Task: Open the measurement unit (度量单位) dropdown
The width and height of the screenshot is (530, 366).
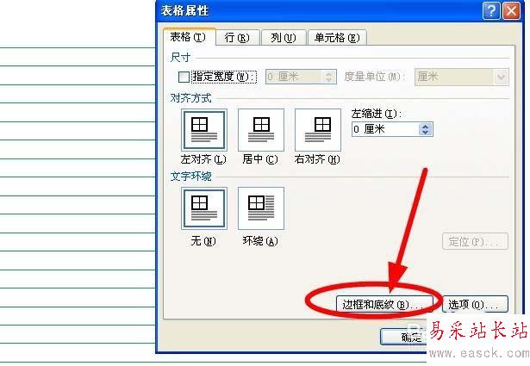Action: 502,78
